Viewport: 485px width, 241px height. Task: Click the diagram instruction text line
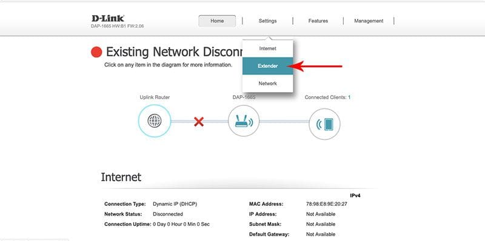point(169,65)
